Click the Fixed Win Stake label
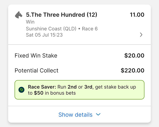This screenshot has width=159, height=127. 36,56
